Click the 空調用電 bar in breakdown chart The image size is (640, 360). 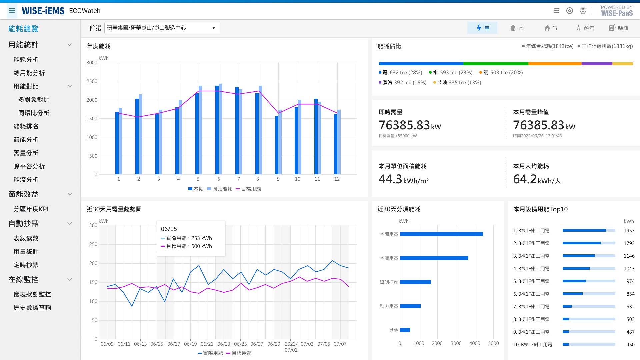click(x=441, y=234)
